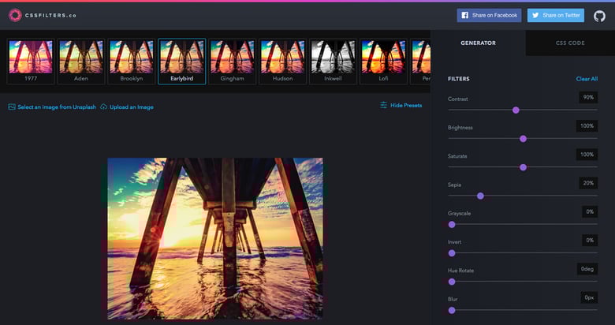Select the Brooklyn preset thumbnail
The height and width of the screenshot is (325, 615).
click(x=132, y=62)
